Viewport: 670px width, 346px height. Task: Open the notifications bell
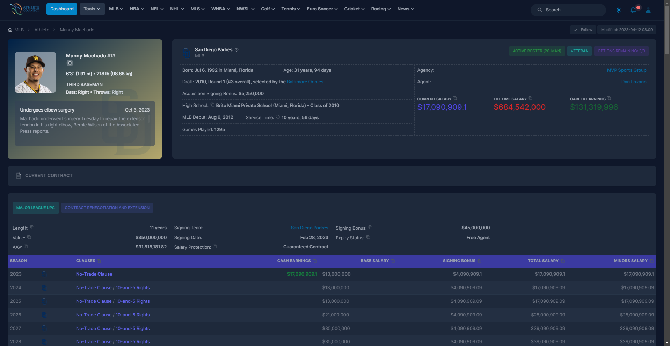[633, 10]
